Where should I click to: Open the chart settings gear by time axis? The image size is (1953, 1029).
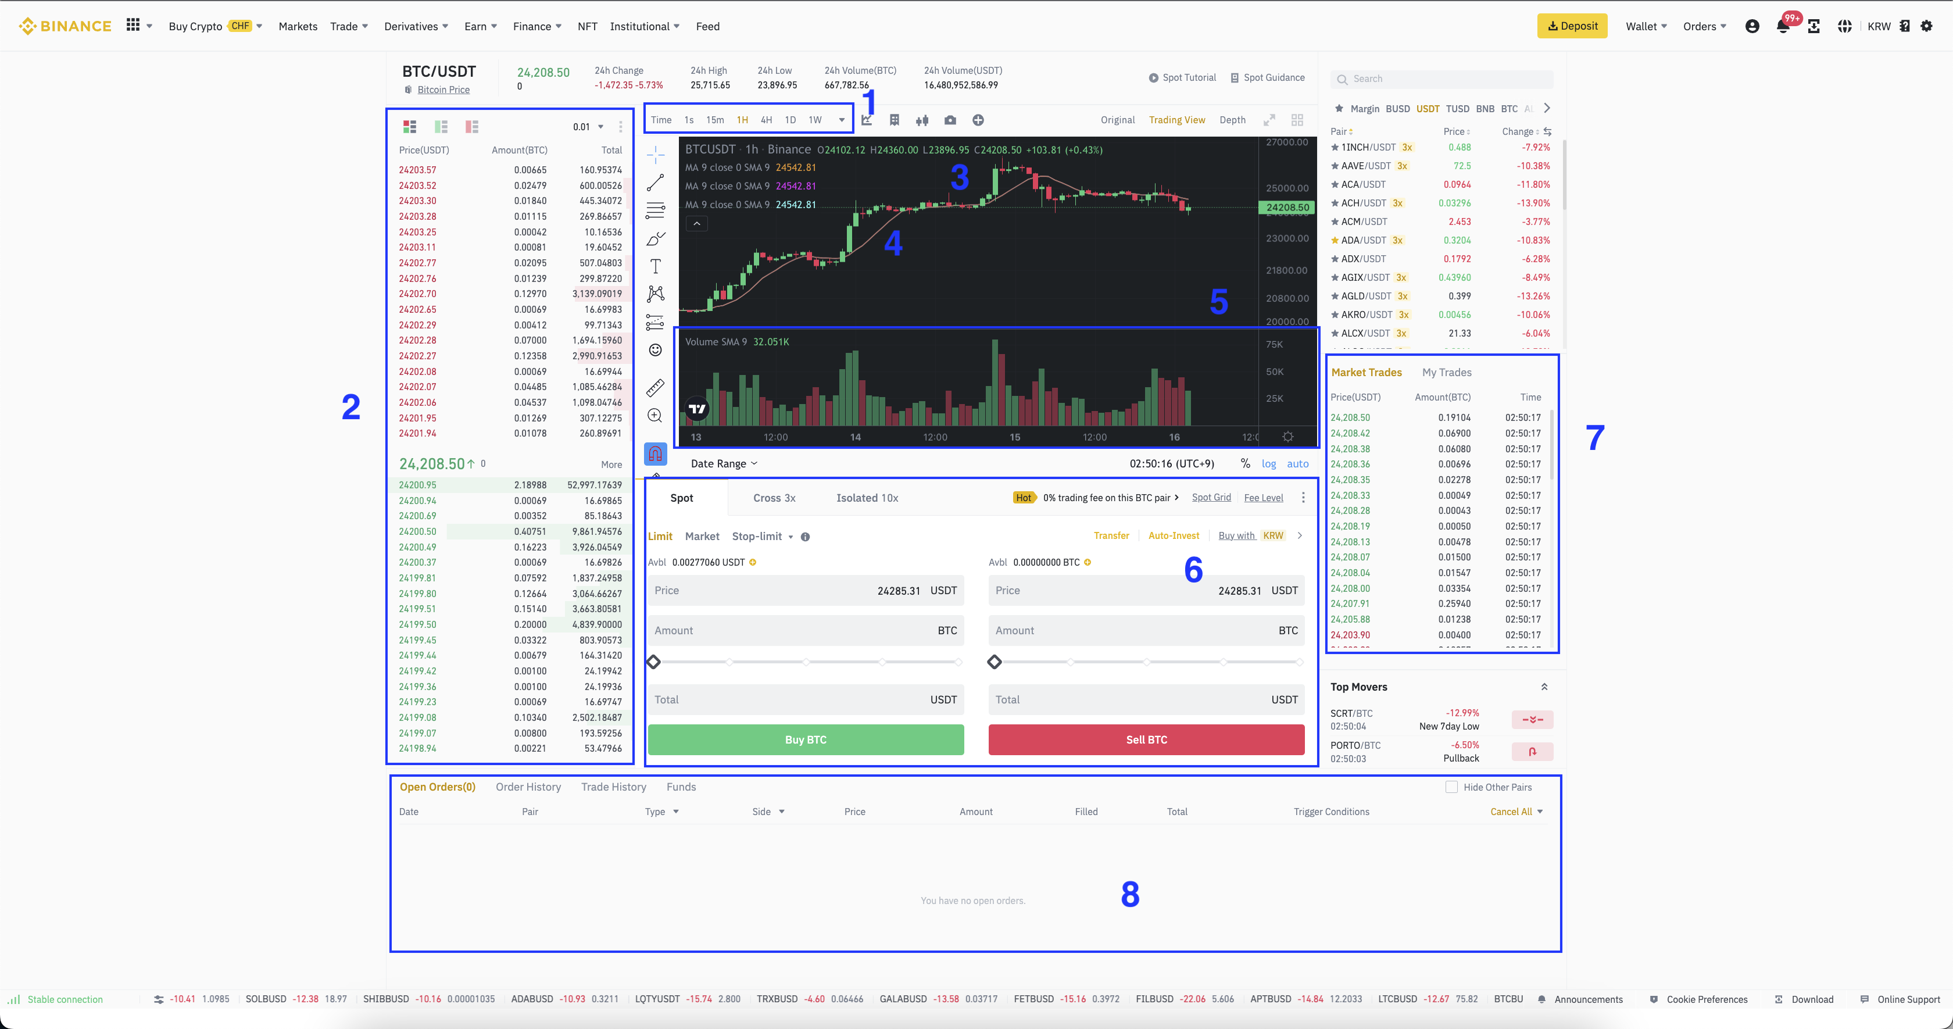(1287, 437)
